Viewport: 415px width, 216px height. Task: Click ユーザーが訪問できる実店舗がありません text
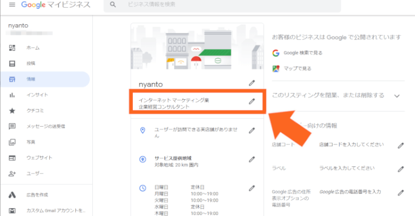[x=196, y=132]
